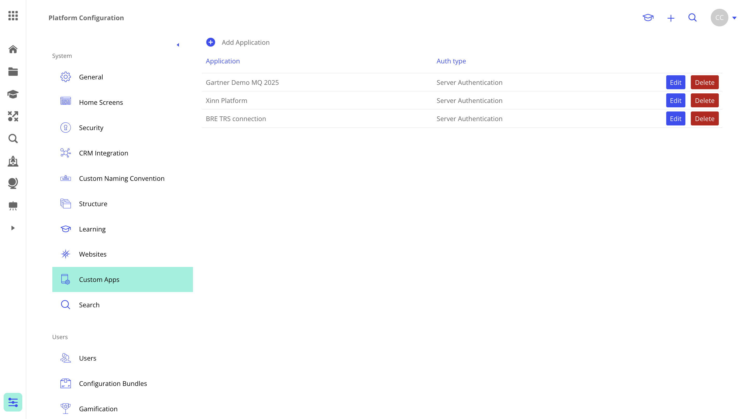Open the folder icon in left rail
The width and height of the screenshot is (746, 419).
pyautogui.click(x=13, y=71)
